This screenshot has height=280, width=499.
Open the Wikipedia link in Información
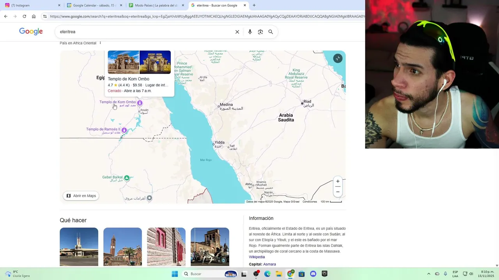point(257,257)
